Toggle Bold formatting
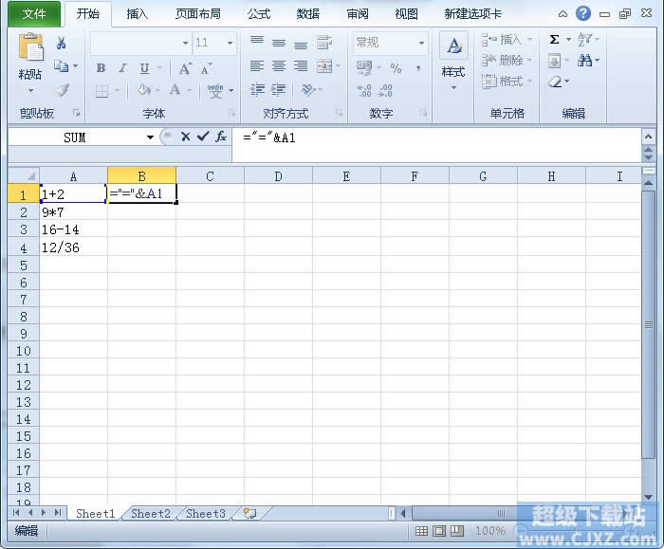664x549 pixels. [101, 68]
